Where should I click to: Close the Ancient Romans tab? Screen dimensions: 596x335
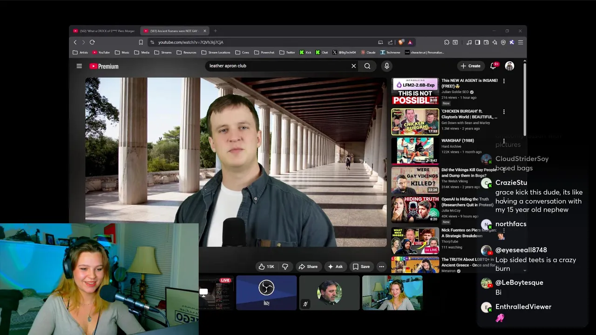[204, 31]
